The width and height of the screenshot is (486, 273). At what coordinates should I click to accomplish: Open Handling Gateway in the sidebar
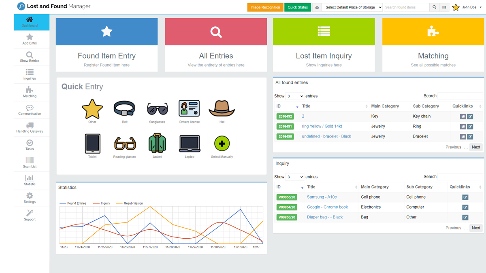[x=30, y=127]
